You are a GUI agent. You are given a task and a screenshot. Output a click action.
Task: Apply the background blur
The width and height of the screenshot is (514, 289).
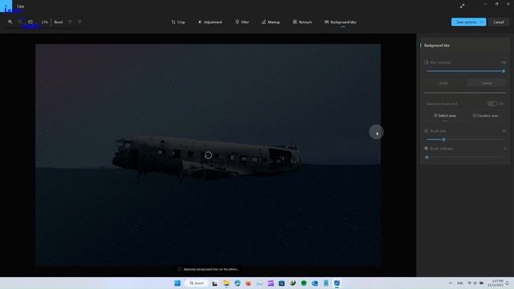443,83
